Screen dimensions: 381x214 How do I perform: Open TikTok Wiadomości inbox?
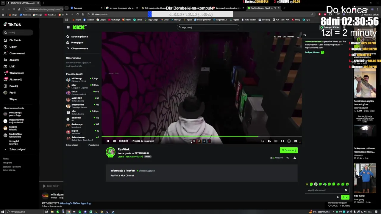[16, 73]
